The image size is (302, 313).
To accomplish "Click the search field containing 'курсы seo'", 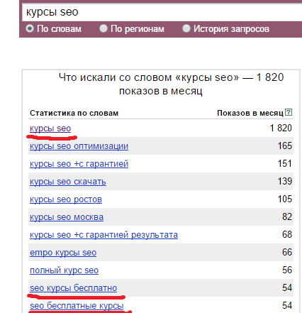I will [x=162, y=12].
